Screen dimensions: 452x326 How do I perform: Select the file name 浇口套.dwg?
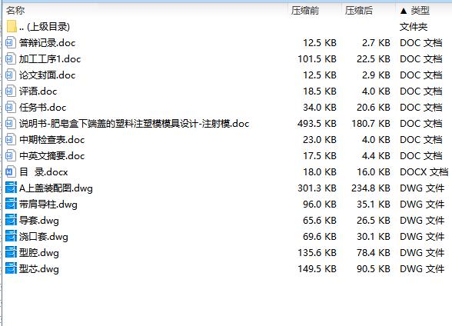coord(44,237)
